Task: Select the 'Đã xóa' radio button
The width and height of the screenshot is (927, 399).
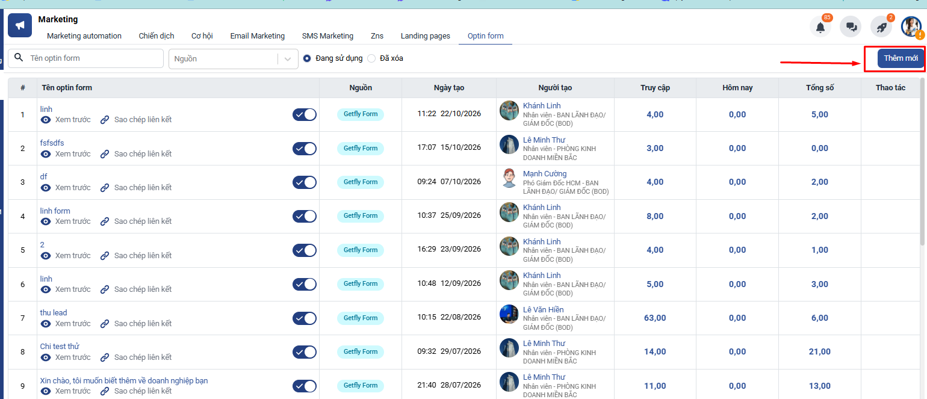Action: click(371, 58)
